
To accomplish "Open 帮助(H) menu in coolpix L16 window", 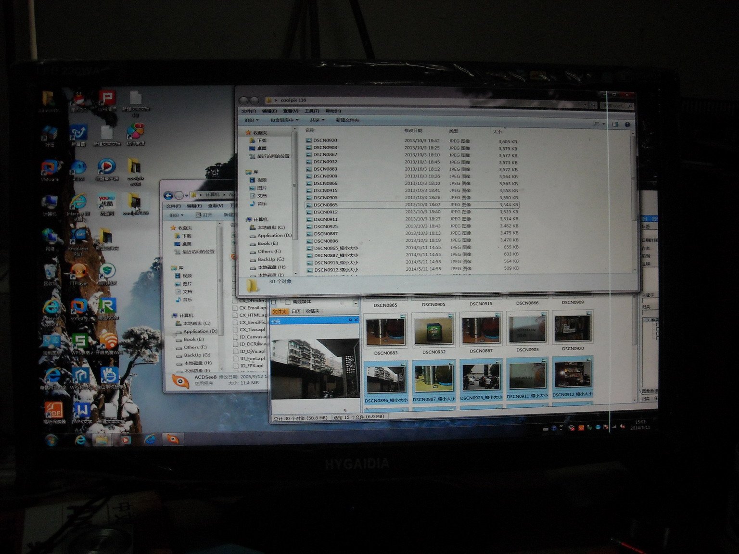I will click(333, 111).
